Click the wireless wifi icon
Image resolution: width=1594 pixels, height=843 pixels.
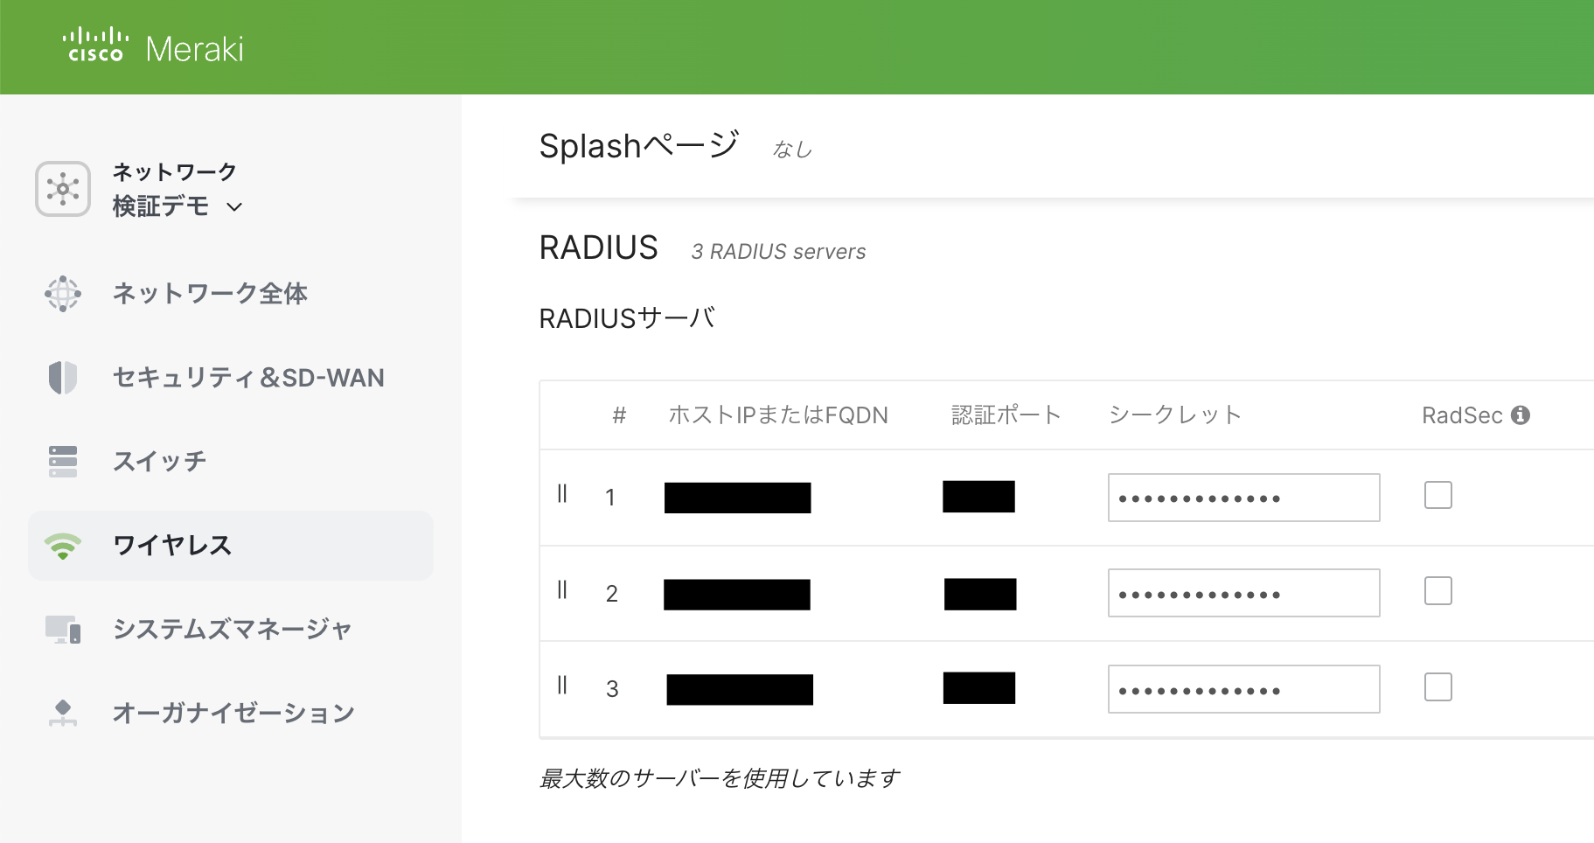(63, 547)
